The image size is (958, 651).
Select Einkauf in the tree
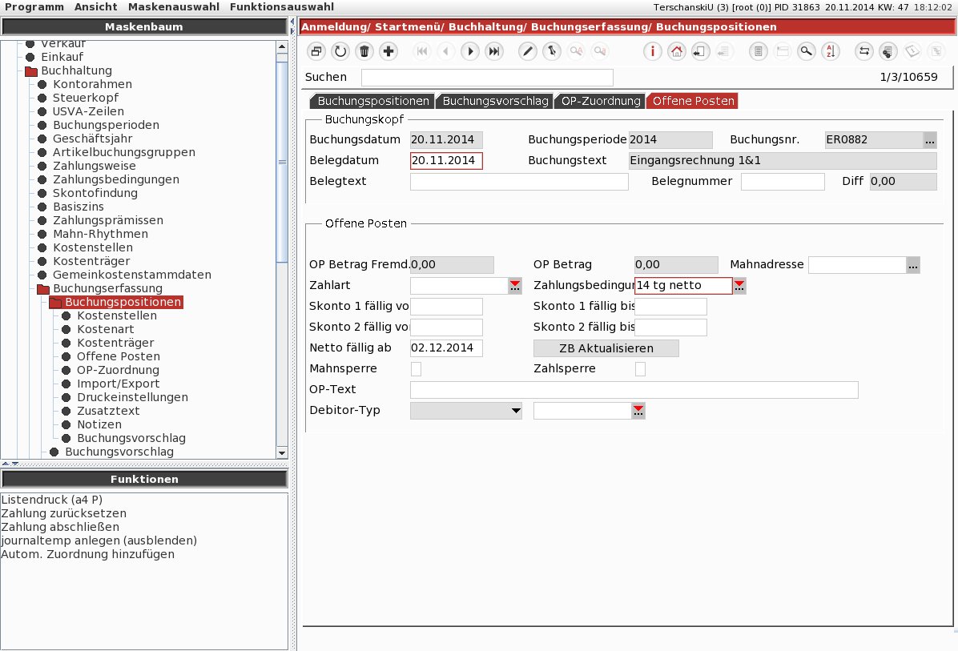(62, 57)
